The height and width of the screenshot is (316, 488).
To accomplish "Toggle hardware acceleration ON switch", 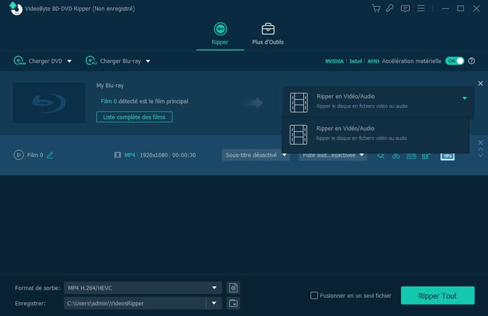I will coord(454,61).
